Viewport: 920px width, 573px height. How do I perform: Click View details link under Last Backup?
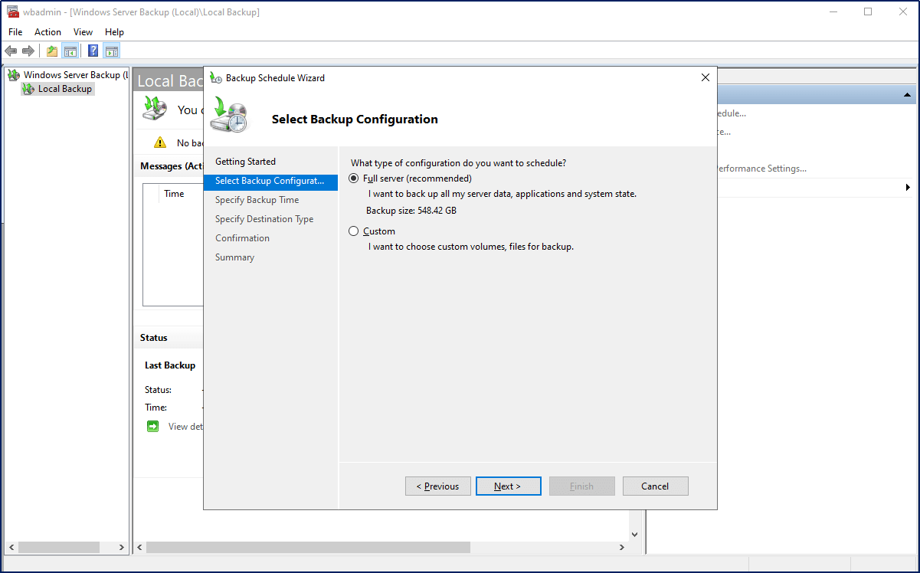pos(185,426)
